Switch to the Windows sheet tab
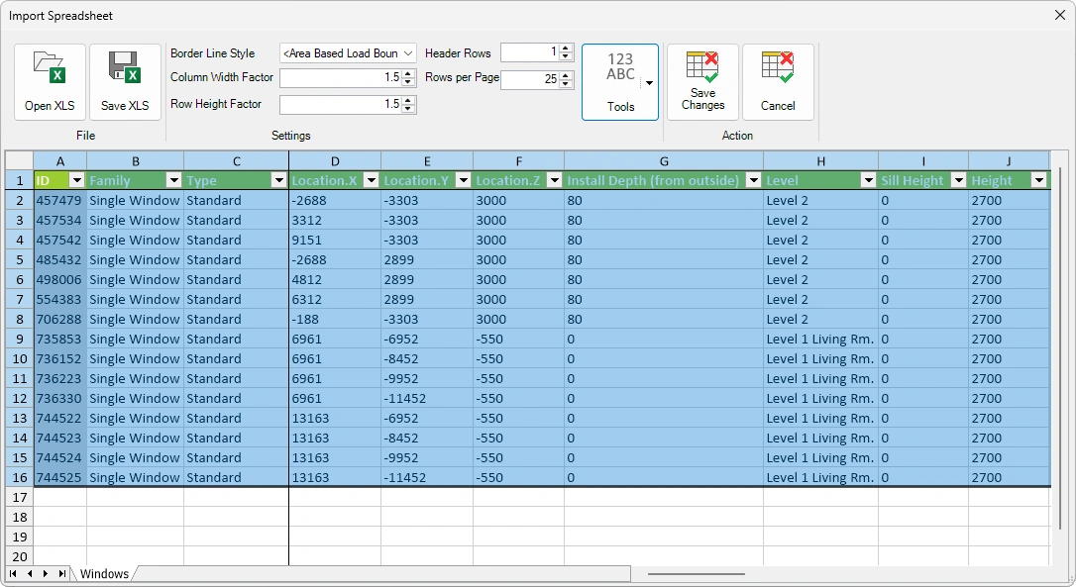 coord(104,573)
